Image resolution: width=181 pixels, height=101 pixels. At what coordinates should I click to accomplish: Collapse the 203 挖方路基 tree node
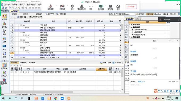(x=21, y=40)
